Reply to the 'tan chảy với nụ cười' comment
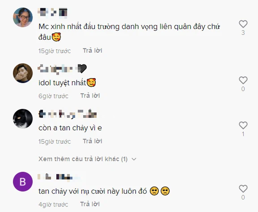The image size is (258, 212). [90, 204]
